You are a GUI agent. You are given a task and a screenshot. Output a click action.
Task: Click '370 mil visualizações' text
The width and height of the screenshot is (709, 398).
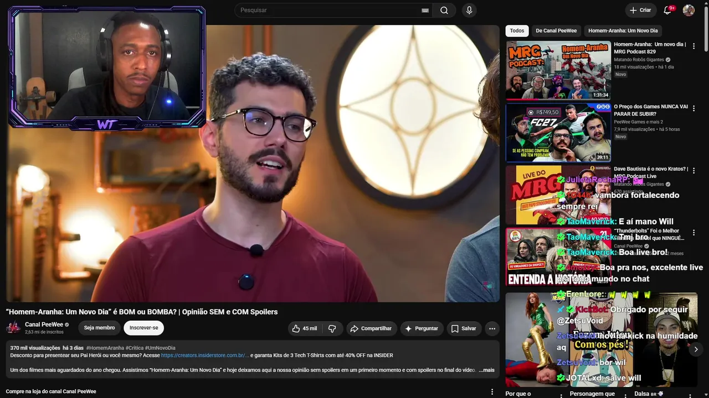coord(35,348)
